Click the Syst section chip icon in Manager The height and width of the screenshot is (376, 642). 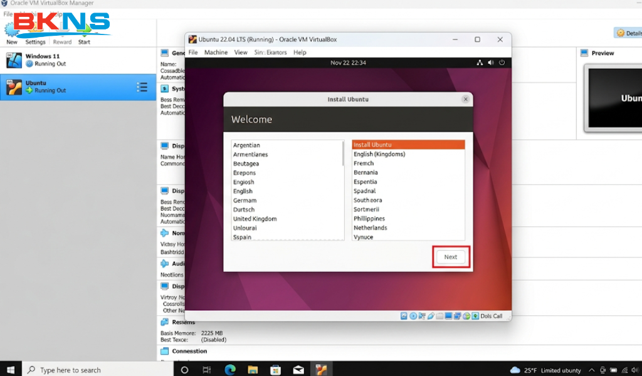(x=165, y=88)
